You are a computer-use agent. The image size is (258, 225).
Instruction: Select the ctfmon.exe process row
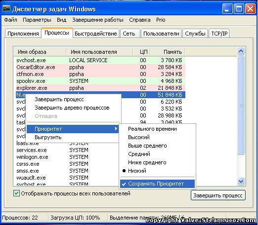(x=100, y=74)
